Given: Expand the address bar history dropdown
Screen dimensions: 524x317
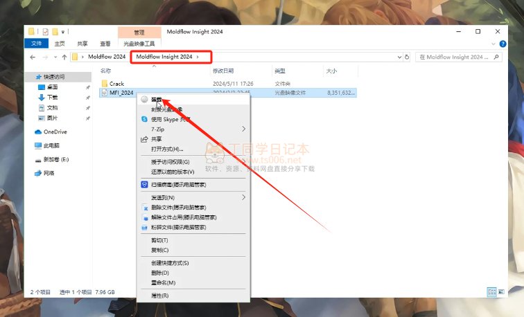Looking at the screenshot, I should click(399, 57).
